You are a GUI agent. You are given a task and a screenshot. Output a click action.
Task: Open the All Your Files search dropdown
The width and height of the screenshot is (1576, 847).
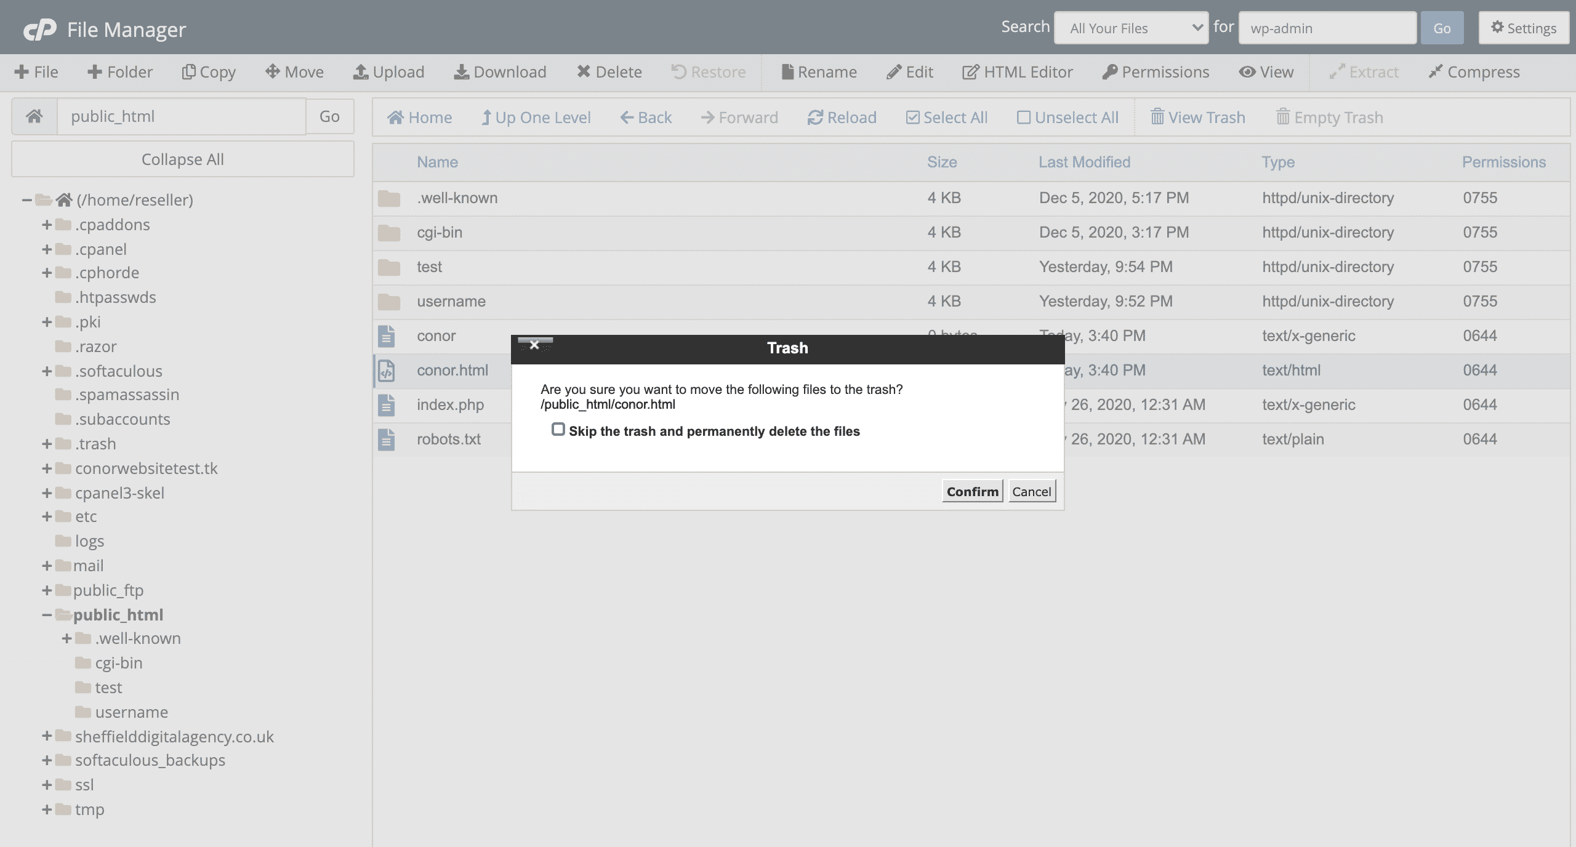[1131, 28]
